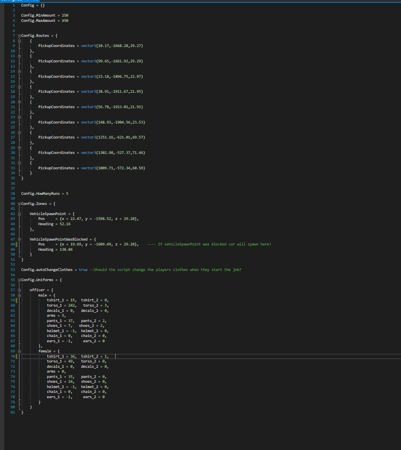This screenshot has height=450, width=401.
Task: Click the value "450" on line 4
Action: (65, 21)
